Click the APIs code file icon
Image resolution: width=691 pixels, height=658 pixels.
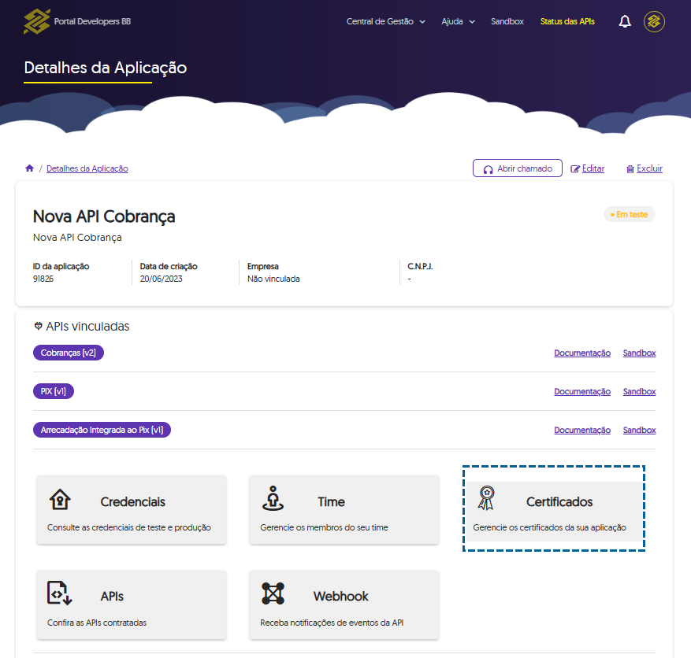[60, 593]
